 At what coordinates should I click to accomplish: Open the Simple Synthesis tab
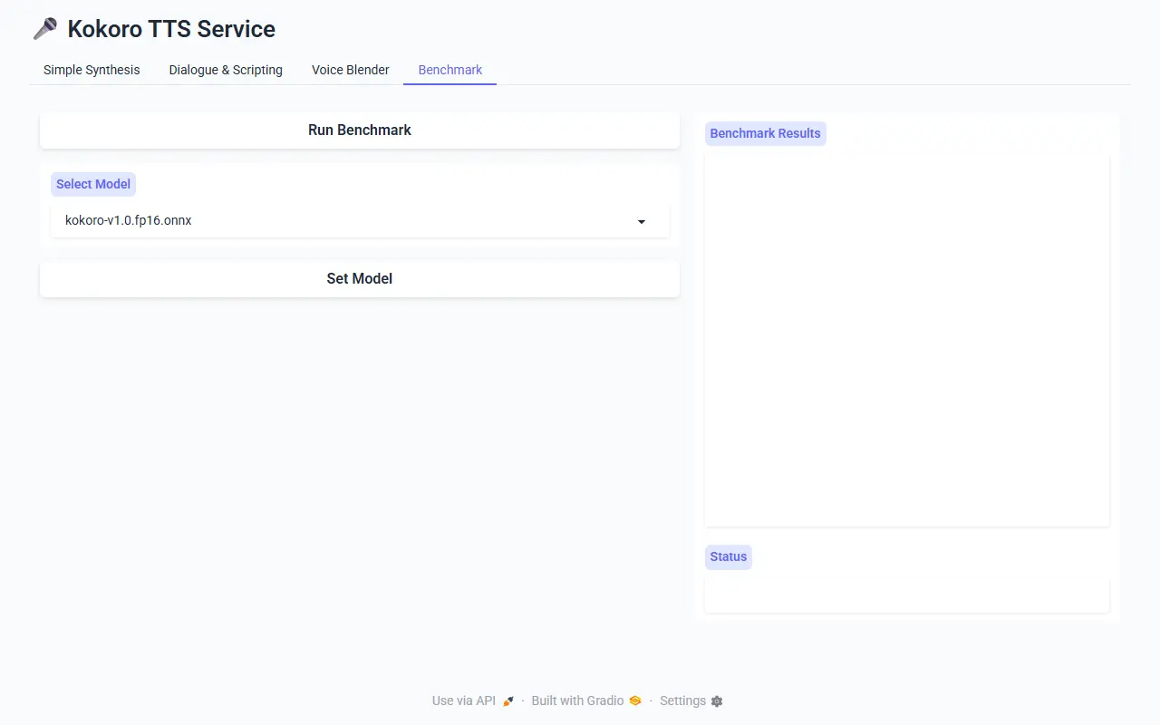click(92, 70)
